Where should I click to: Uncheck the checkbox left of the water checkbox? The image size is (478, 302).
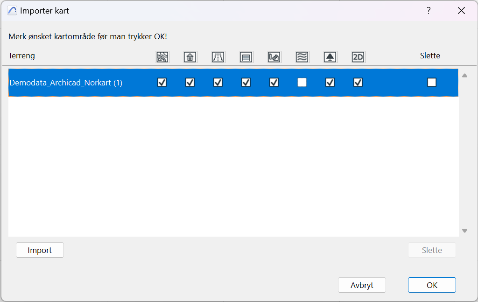tap(274, 82)
